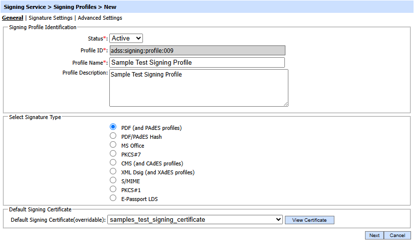414x241 pixels.
Task: Select CMS (and CAdES profiles) option
Action: [113, 162]
